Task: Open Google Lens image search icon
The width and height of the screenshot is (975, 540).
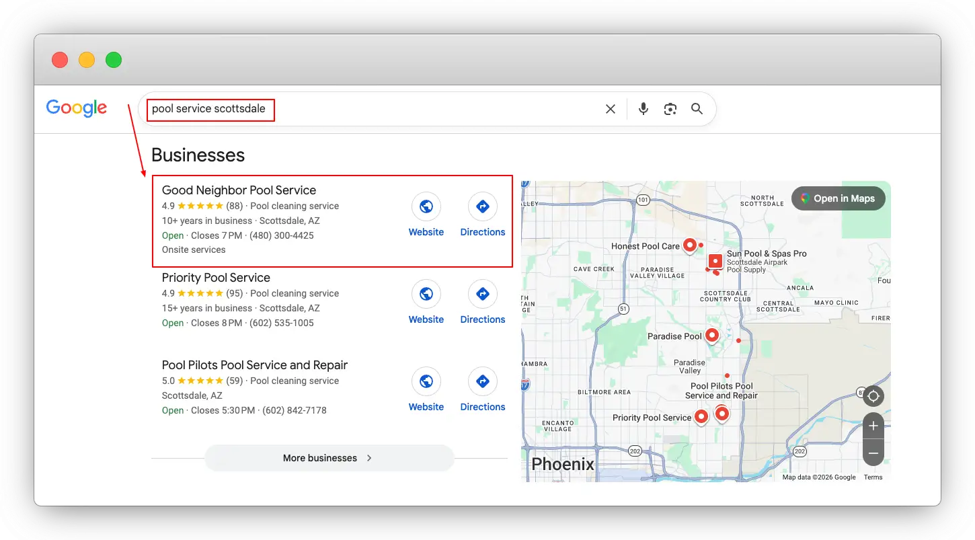Action: 670,109
